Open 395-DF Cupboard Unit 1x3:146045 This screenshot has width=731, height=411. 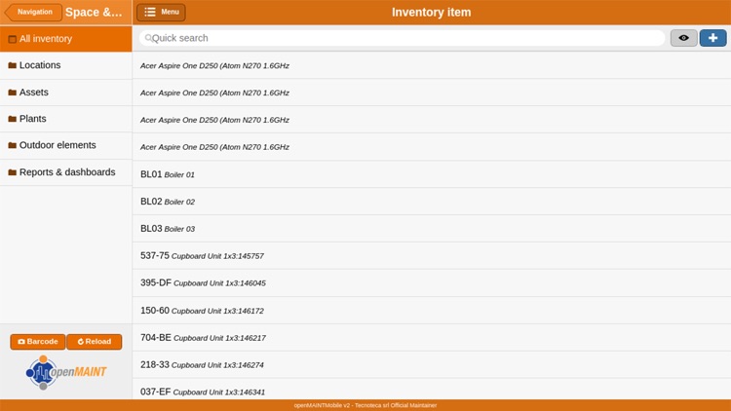432,282
